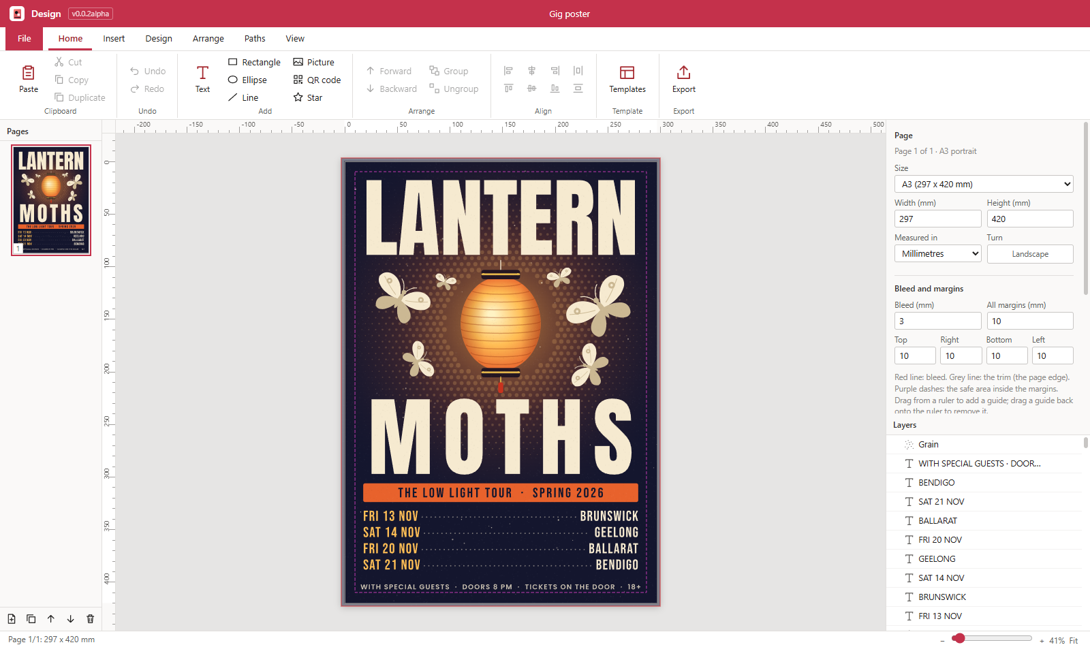Align objects to the top edge
1090x647 pixels.
pyautogui.click(x=508, y=89)
